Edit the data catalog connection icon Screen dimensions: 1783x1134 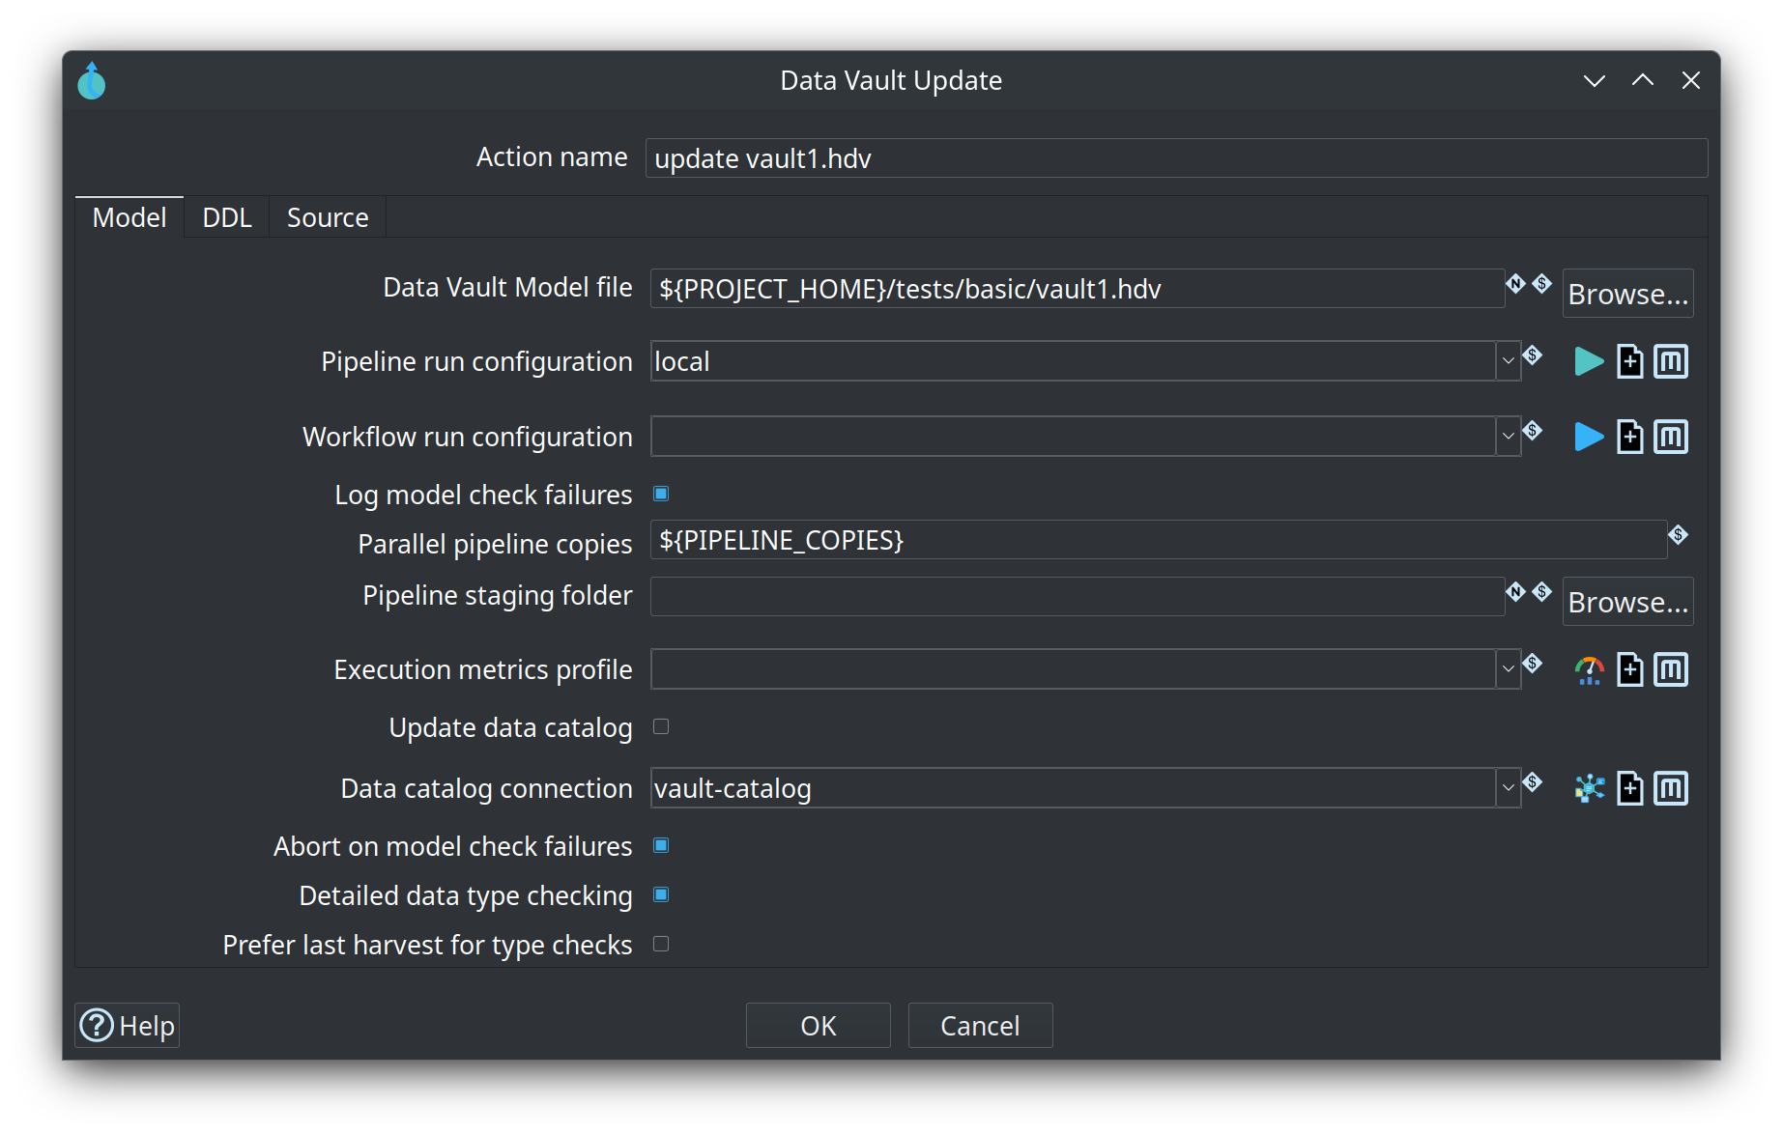(x=1589, y=788)
